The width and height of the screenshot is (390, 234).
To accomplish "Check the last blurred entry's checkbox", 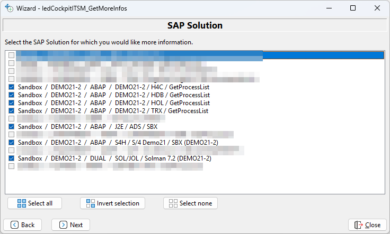I will pyautogui.click(x=12, y=166).
